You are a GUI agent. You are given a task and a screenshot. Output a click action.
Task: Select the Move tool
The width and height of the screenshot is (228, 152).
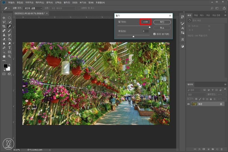[x=4, y=18]
